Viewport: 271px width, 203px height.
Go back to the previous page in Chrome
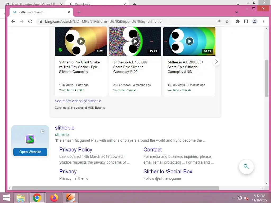[x=13, y=21]
